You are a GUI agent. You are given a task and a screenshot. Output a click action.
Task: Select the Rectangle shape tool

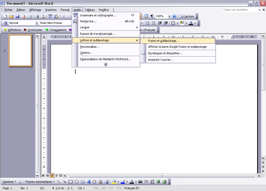pos(71,182)
